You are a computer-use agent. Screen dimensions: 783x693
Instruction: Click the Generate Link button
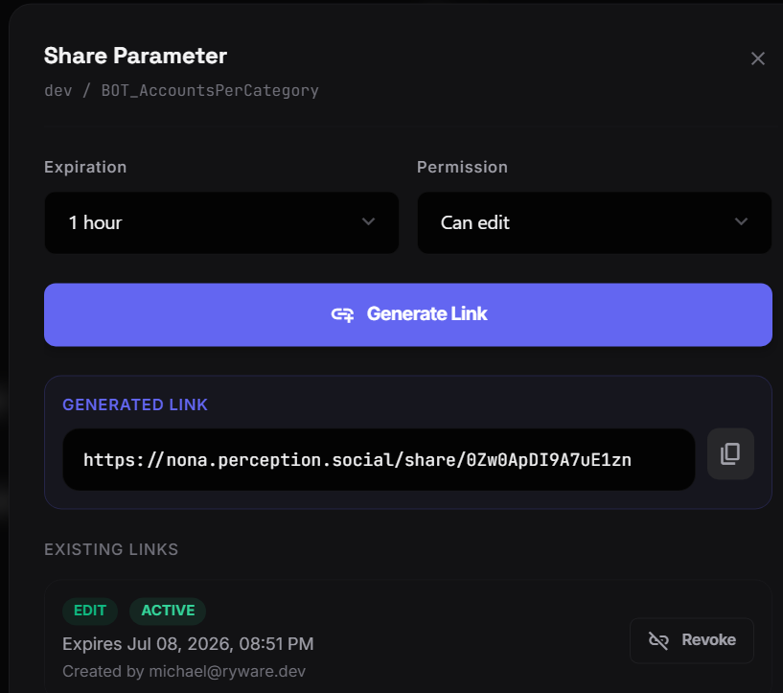[x=408, y=314]
